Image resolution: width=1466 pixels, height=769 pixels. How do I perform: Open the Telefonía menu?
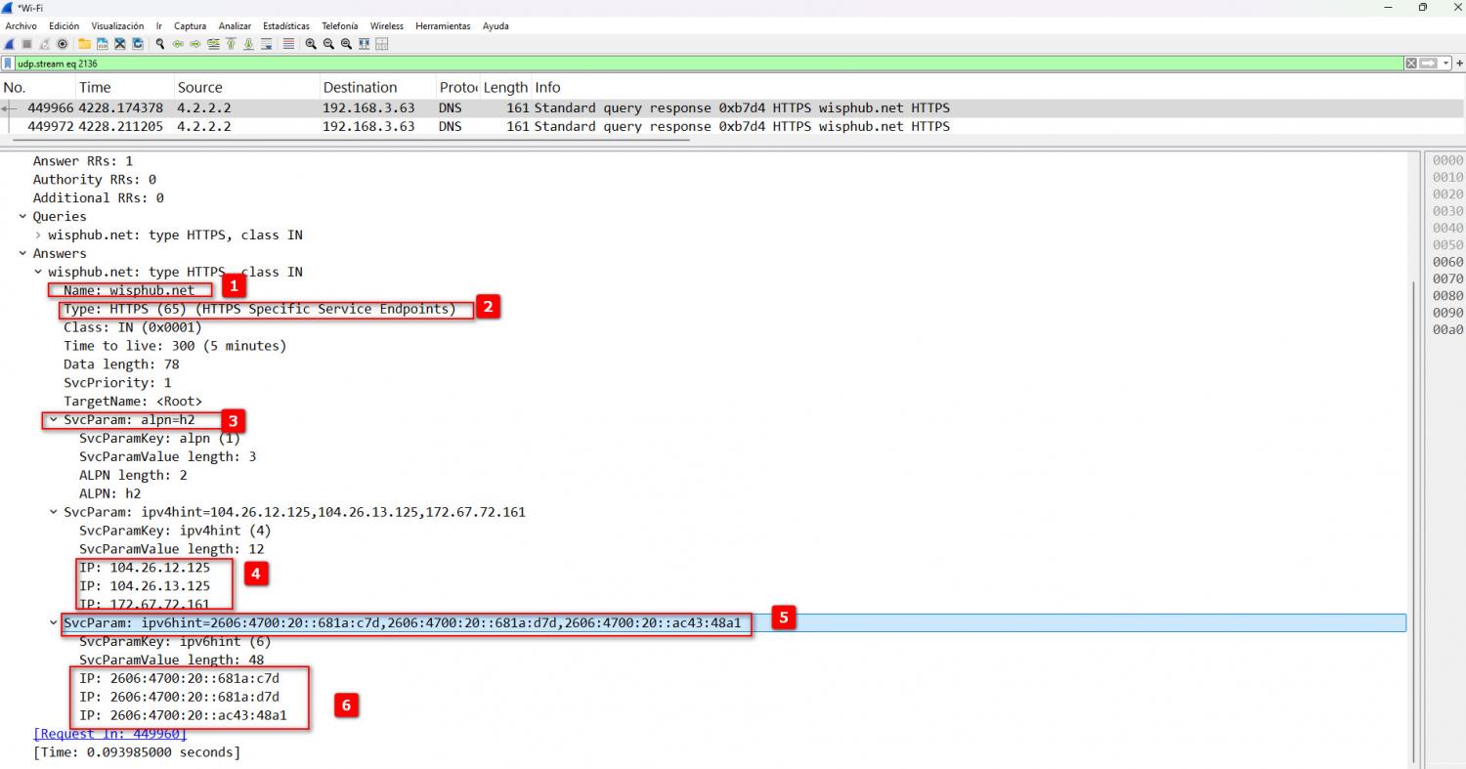tap(340, 25)
